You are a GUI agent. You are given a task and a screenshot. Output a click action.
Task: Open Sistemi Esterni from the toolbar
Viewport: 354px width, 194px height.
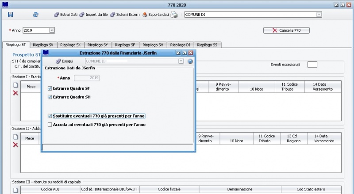125,15
